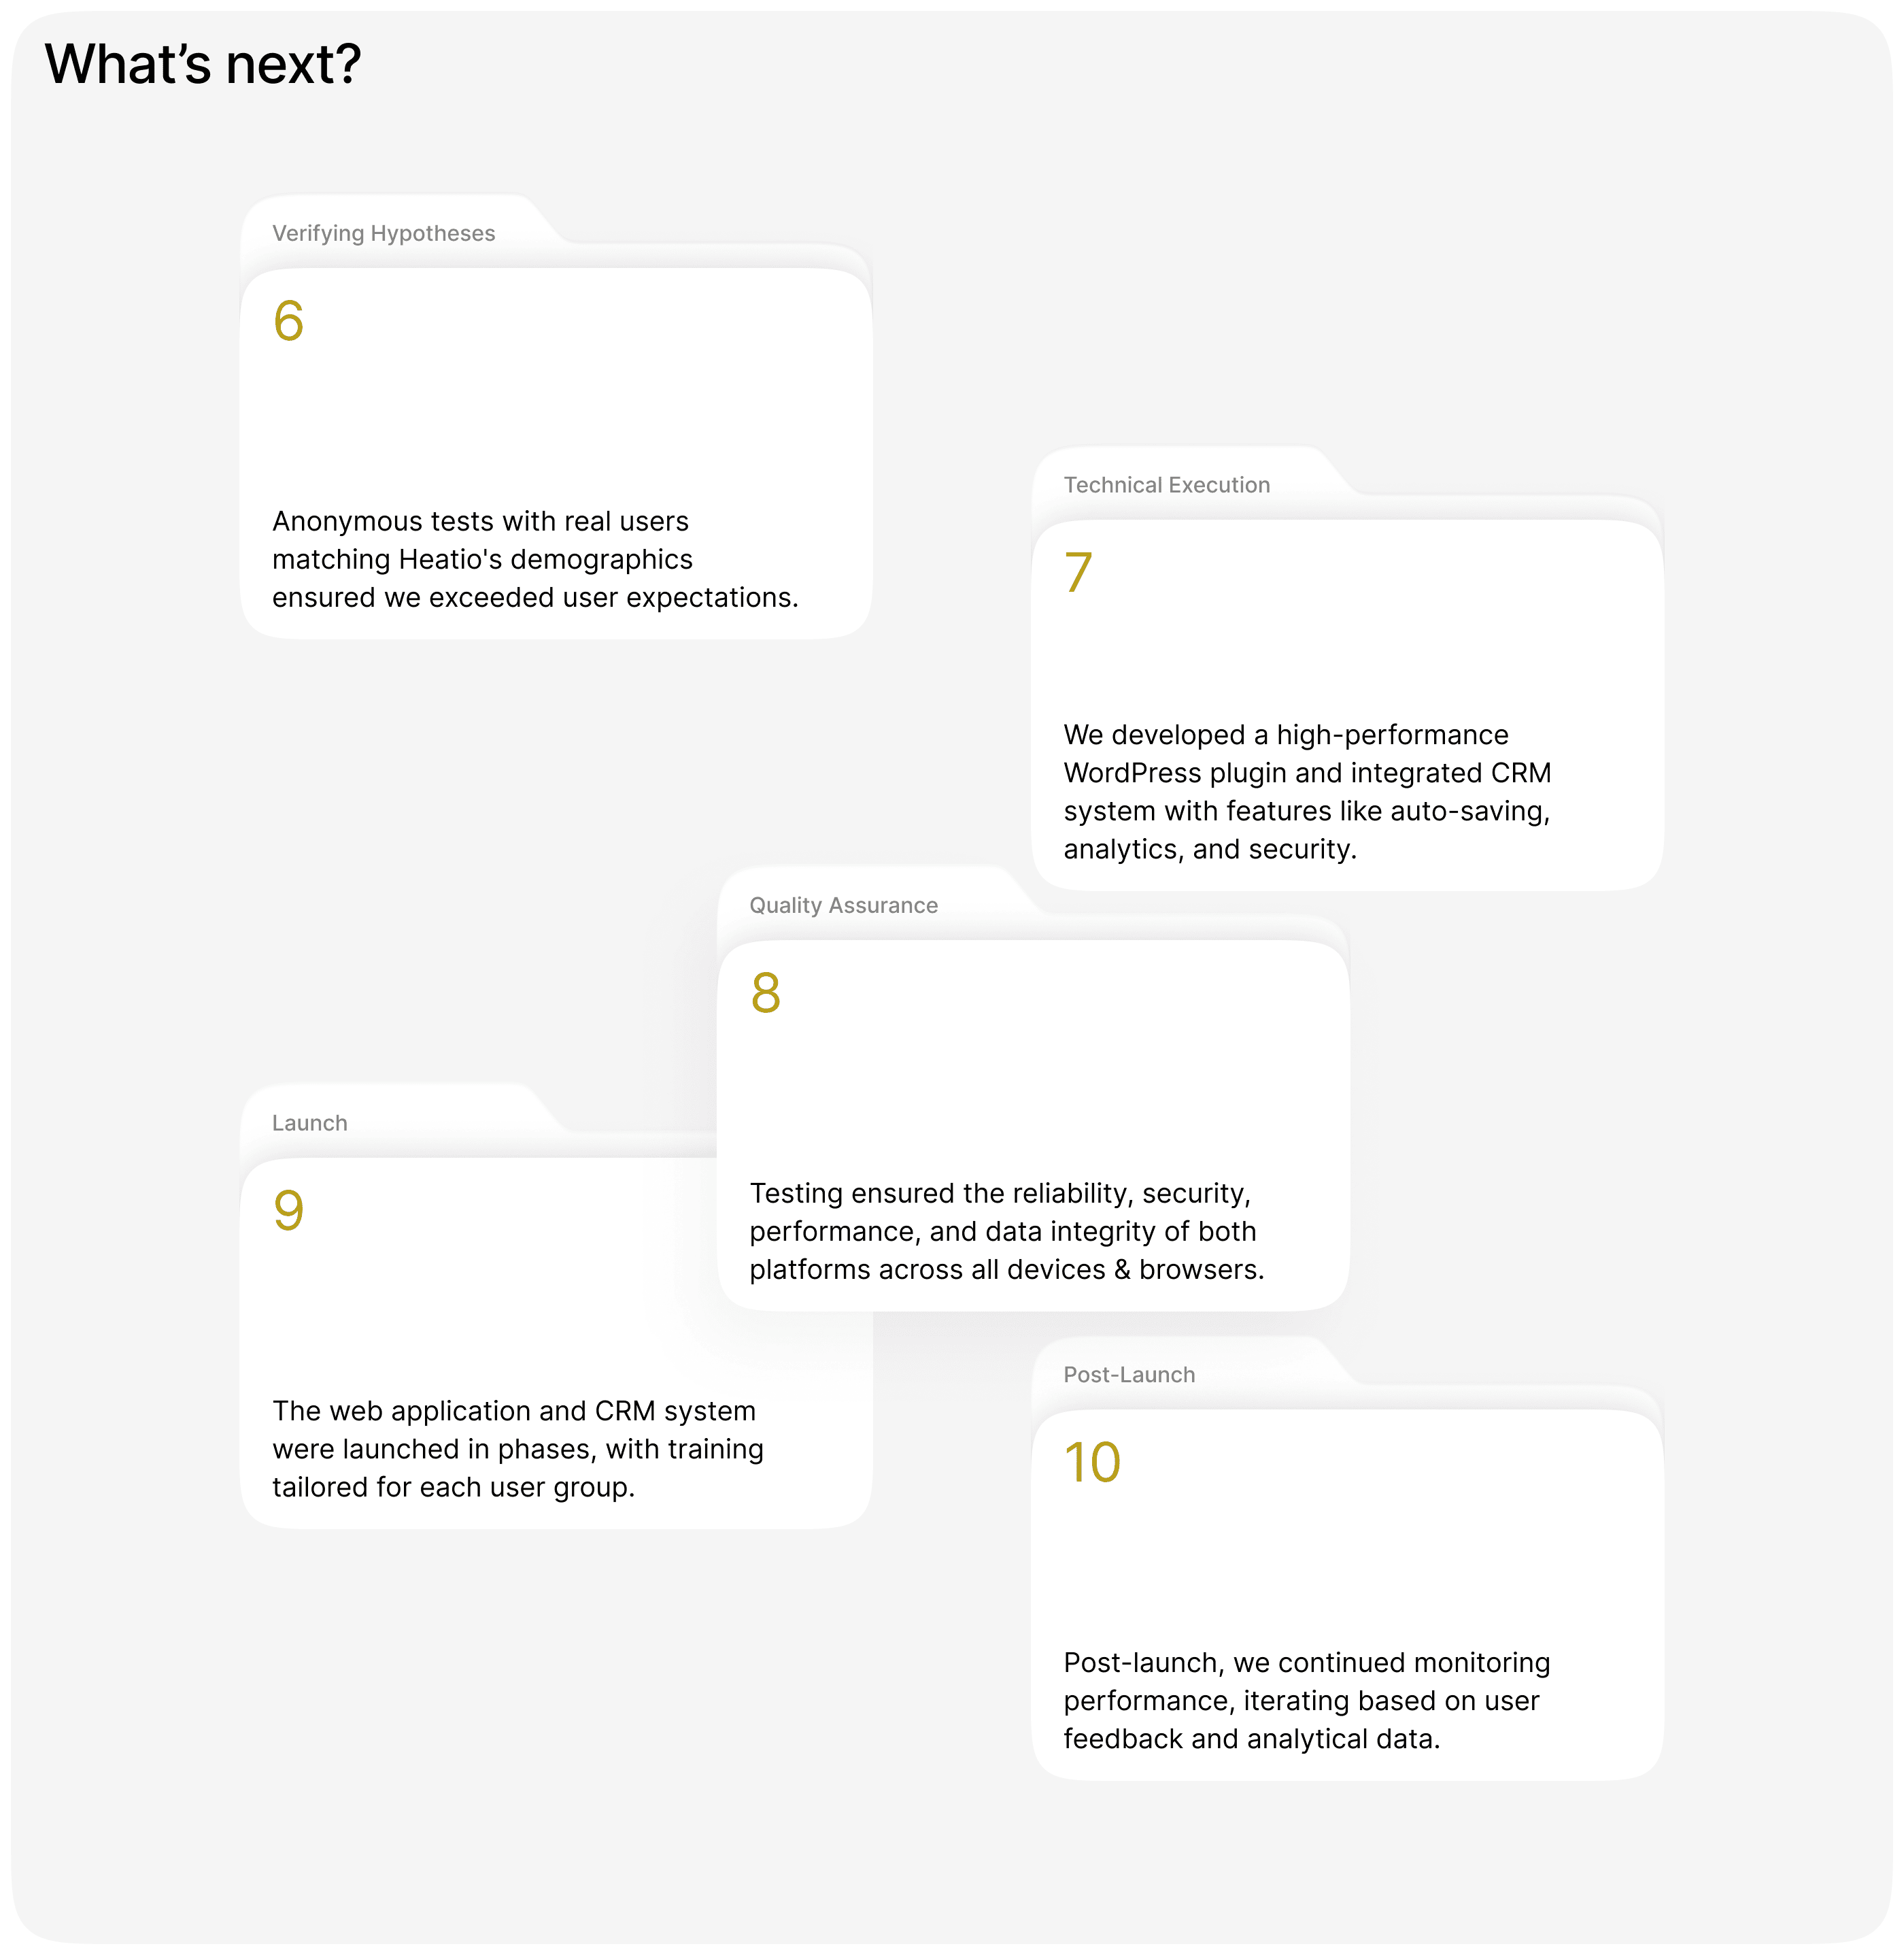Click the gold number 7
1904x1955 pixels.
1078,572
